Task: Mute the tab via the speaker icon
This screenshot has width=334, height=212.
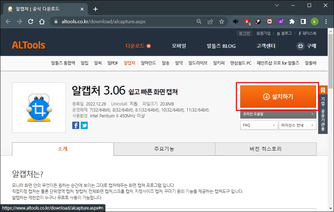Action: tap(236, 21)
